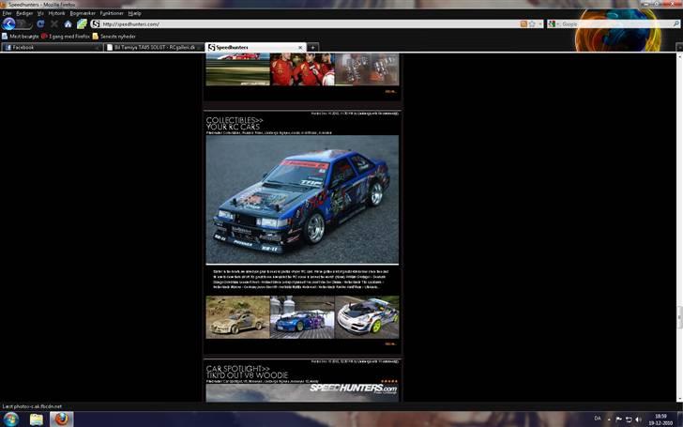This screenshot has height=427, width=683.
Task: Open the Mest besøgte bookmarks folder
Action: point(23,36)
